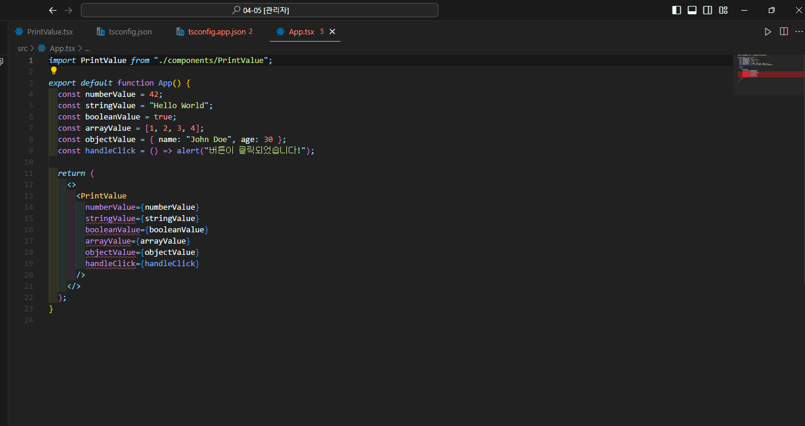Toggle the primary side bar visibility
The height and width of the screenshot is (426, 805).
tap(677, 10)
